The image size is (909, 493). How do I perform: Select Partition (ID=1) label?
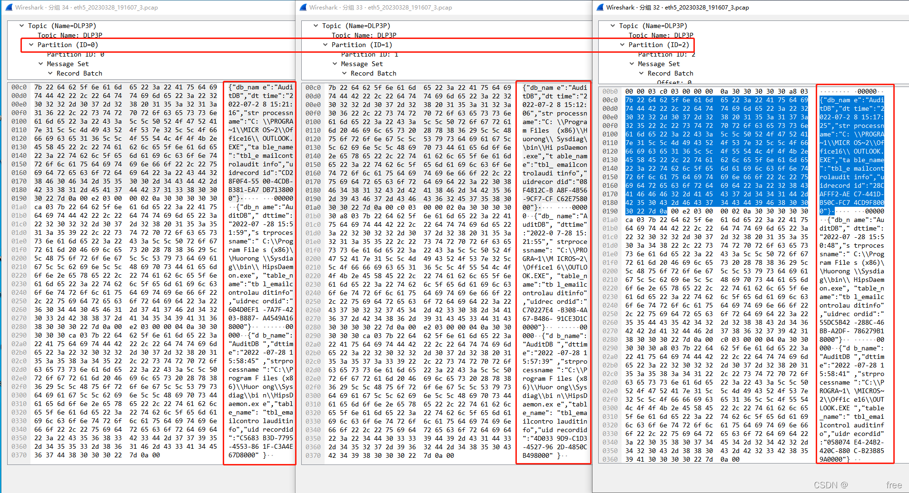point(362,45)
